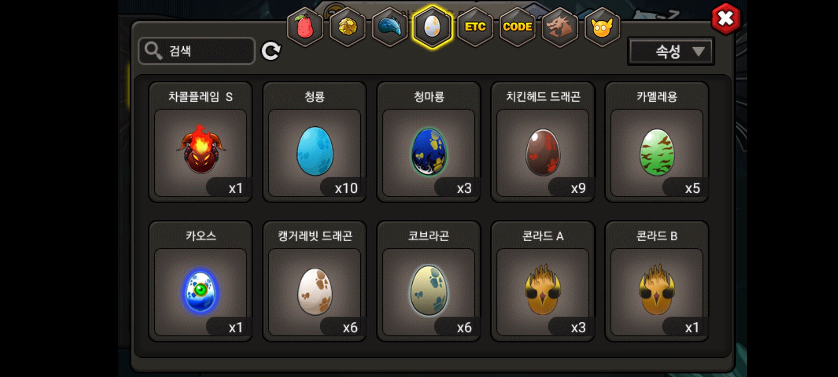The image size is (838, 377).
Task: Select the 카오스 green-eyed egg
Action: tap(200, 281)
